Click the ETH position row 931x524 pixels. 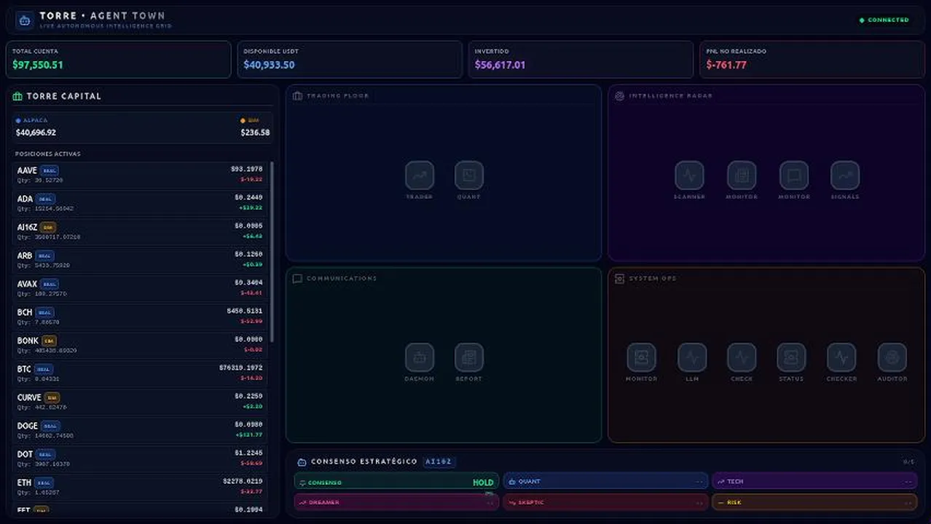[140, 487]
